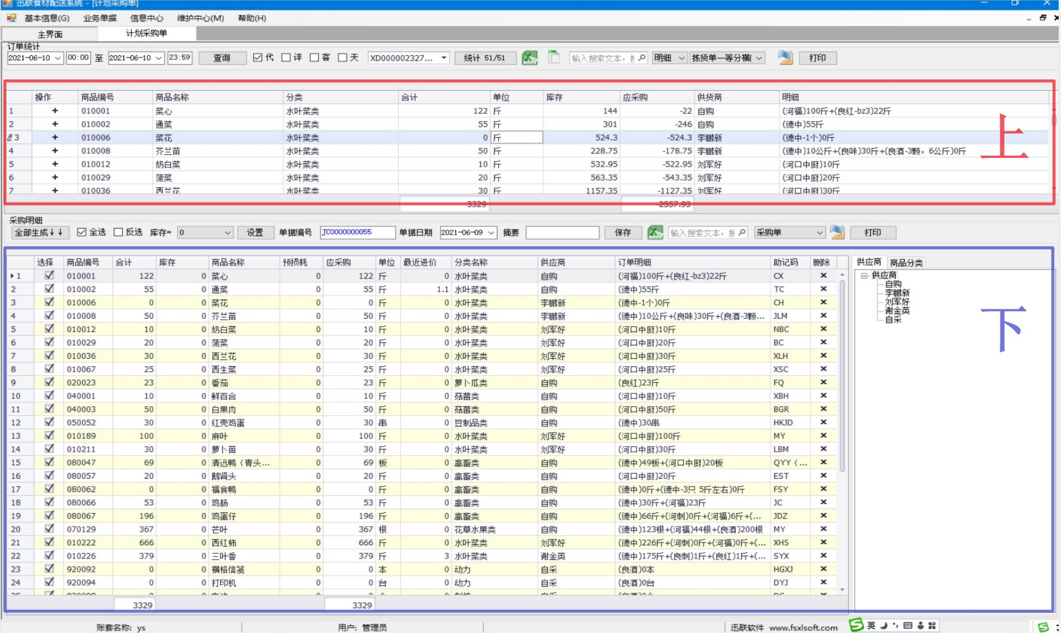Switch to the 主界面 tab
Image resolution: width=1061 pixels, height=633 pixels.
pyautogui.click(x=50, y=34)
